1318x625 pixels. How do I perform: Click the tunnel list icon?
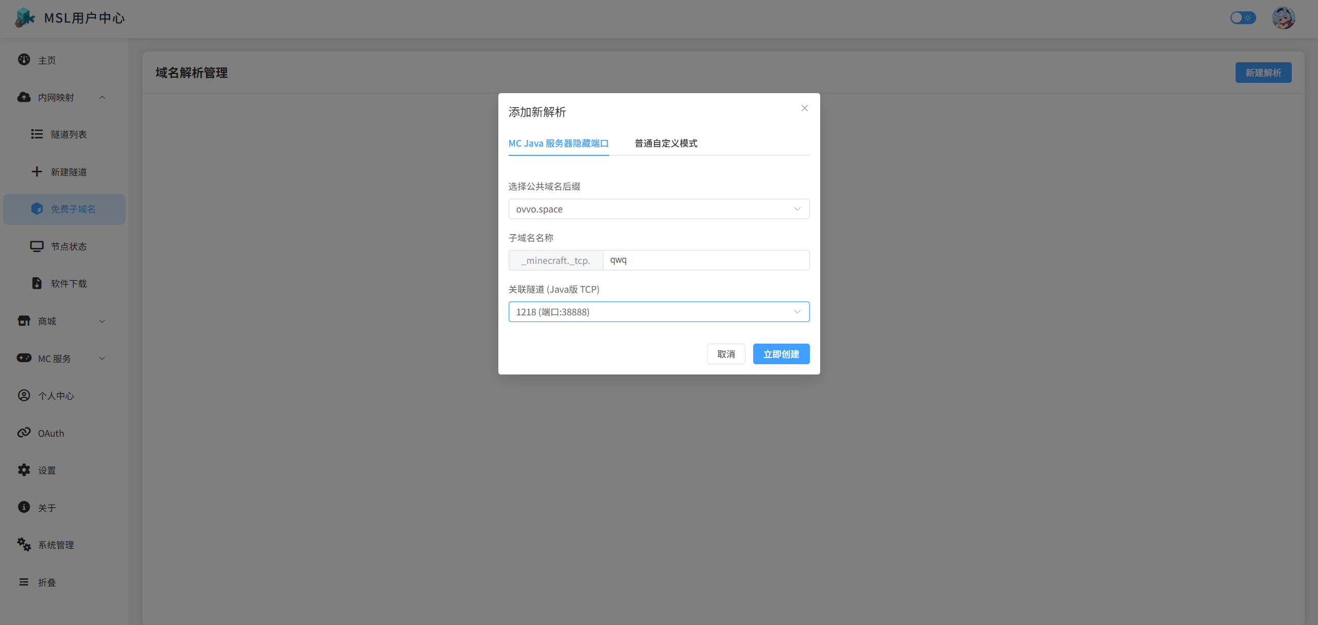pos(37,134)
